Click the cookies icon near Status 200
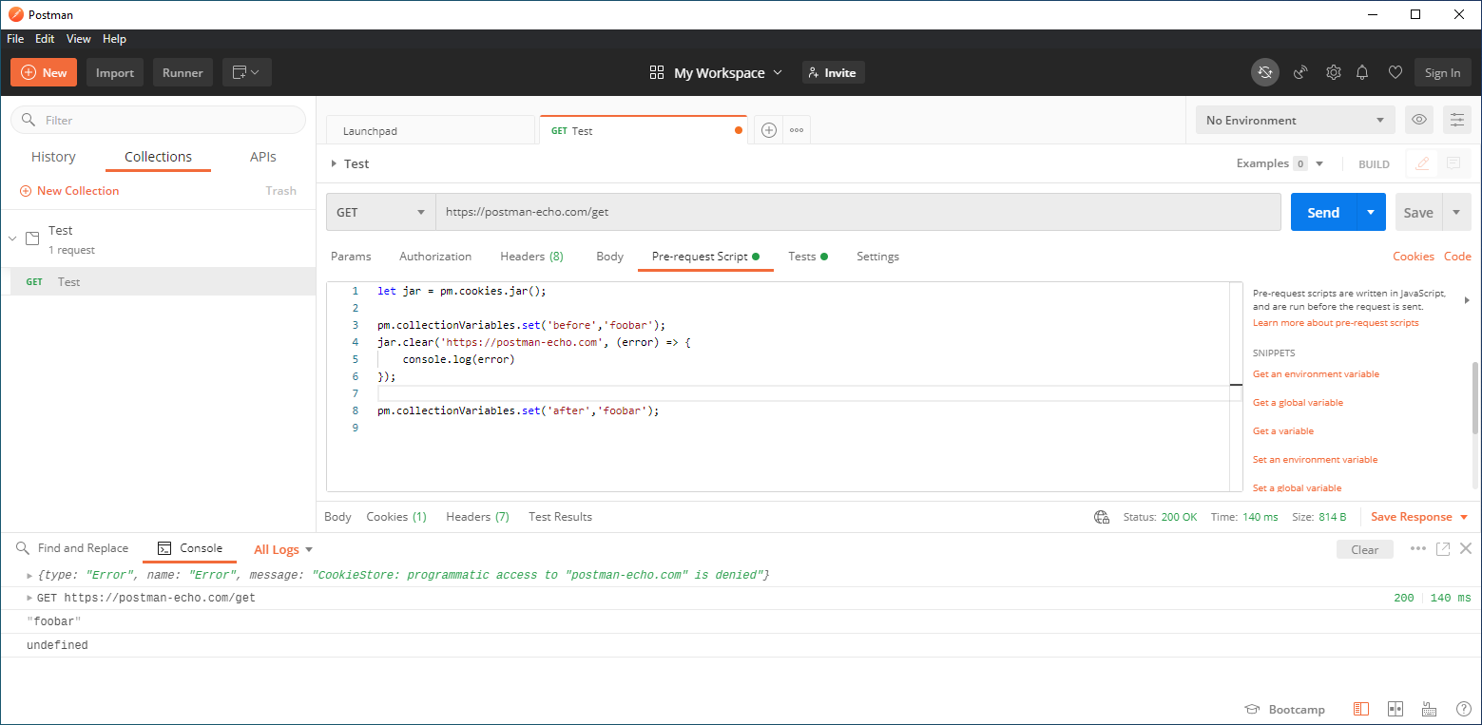 (x=1101, y=516)
